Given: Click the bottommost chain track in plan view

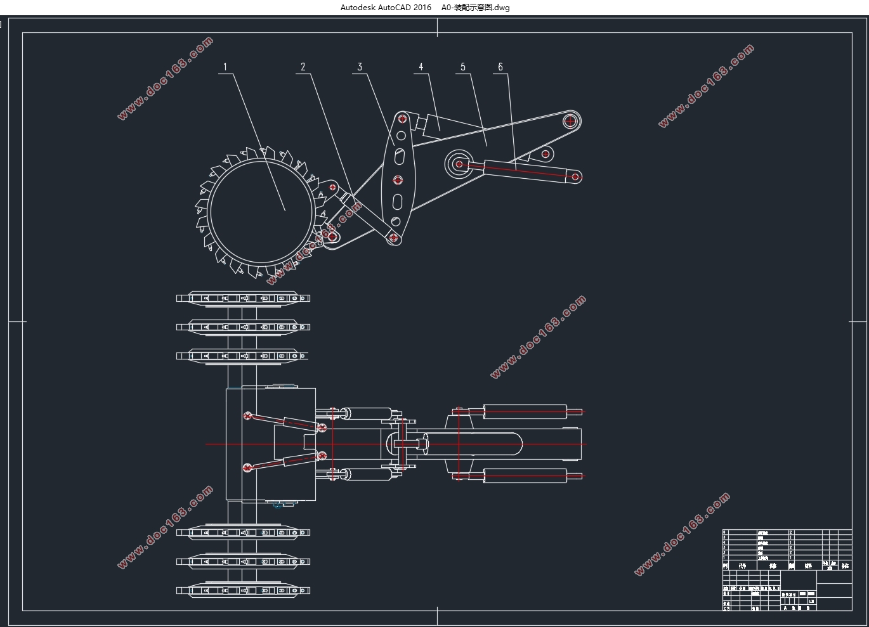Looking at the screenshot, I should (x=242, y=590).
